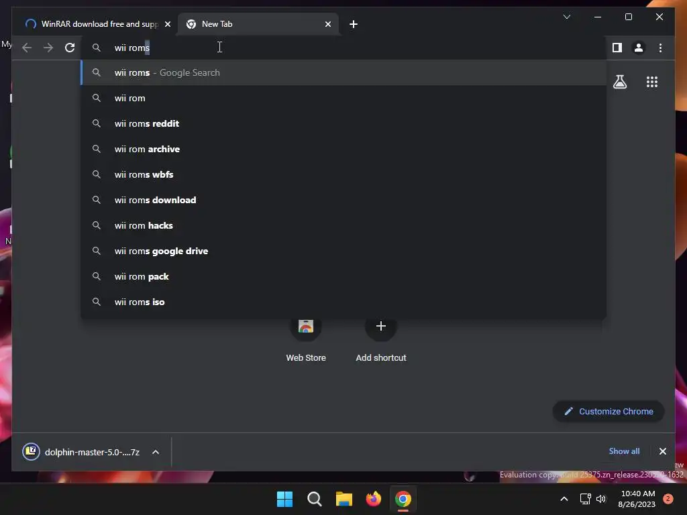Screen dimensions: 687x515
Task: Close the downloads bar
Action: 662,451
